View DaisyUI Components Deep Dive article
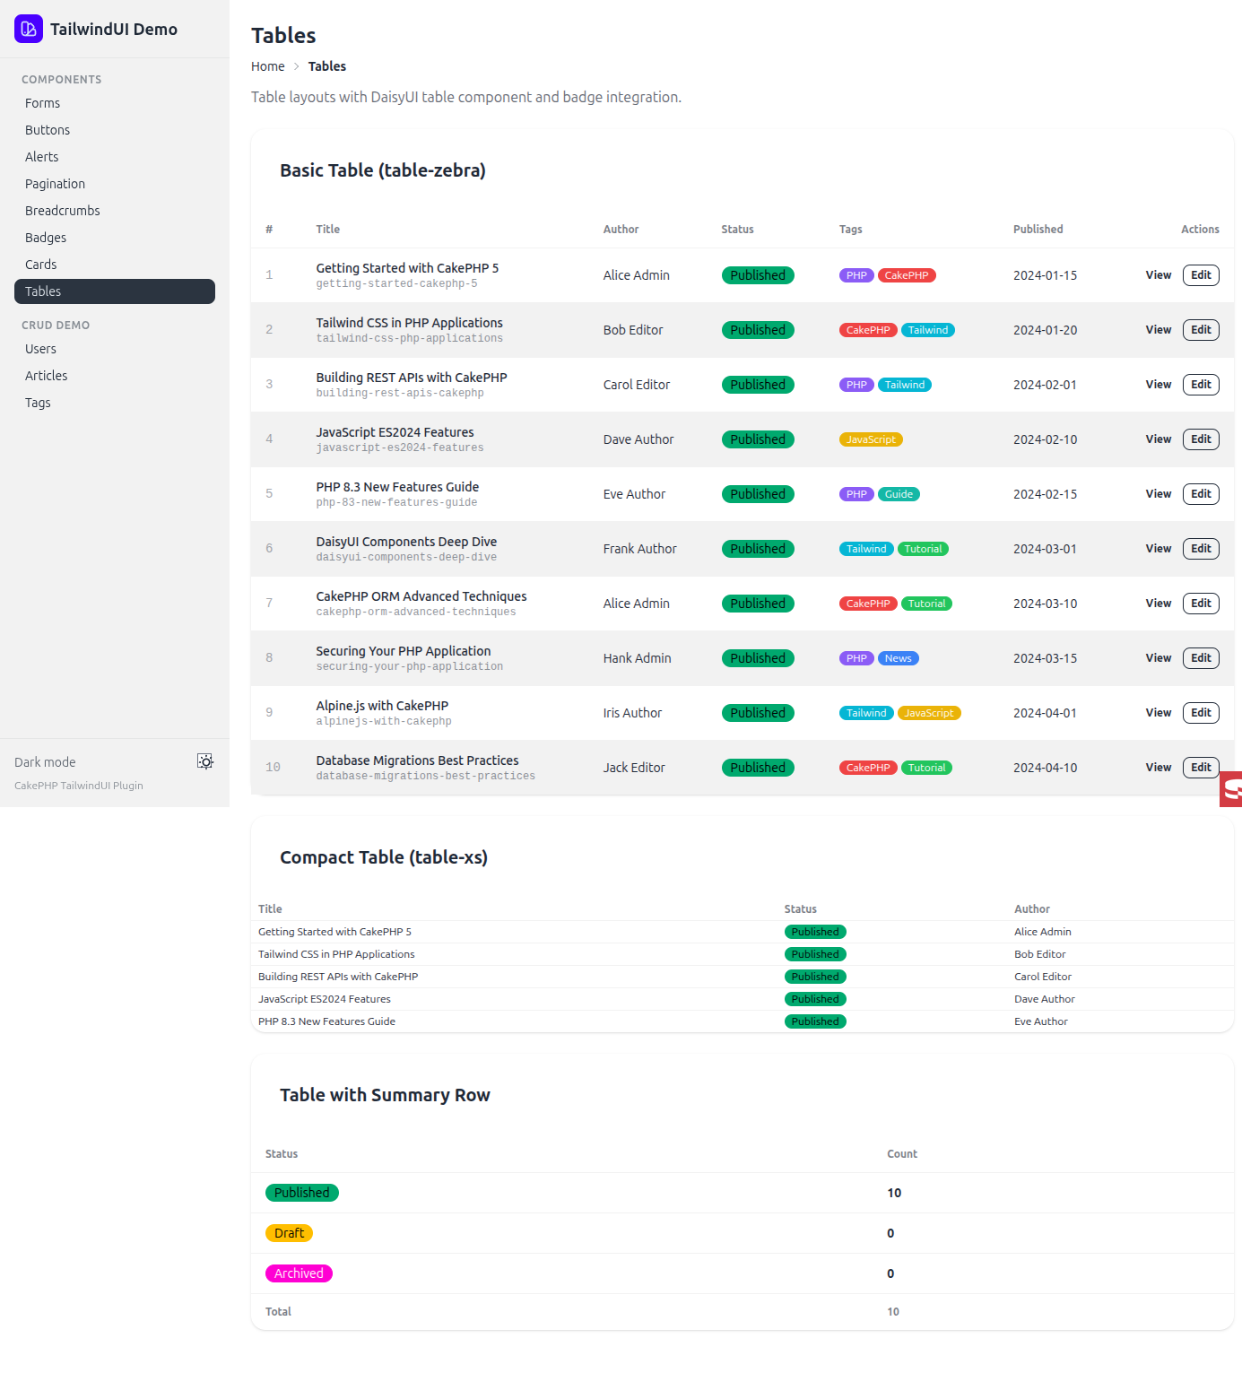The image size is (1242, 1373). tap(1159, 549)
